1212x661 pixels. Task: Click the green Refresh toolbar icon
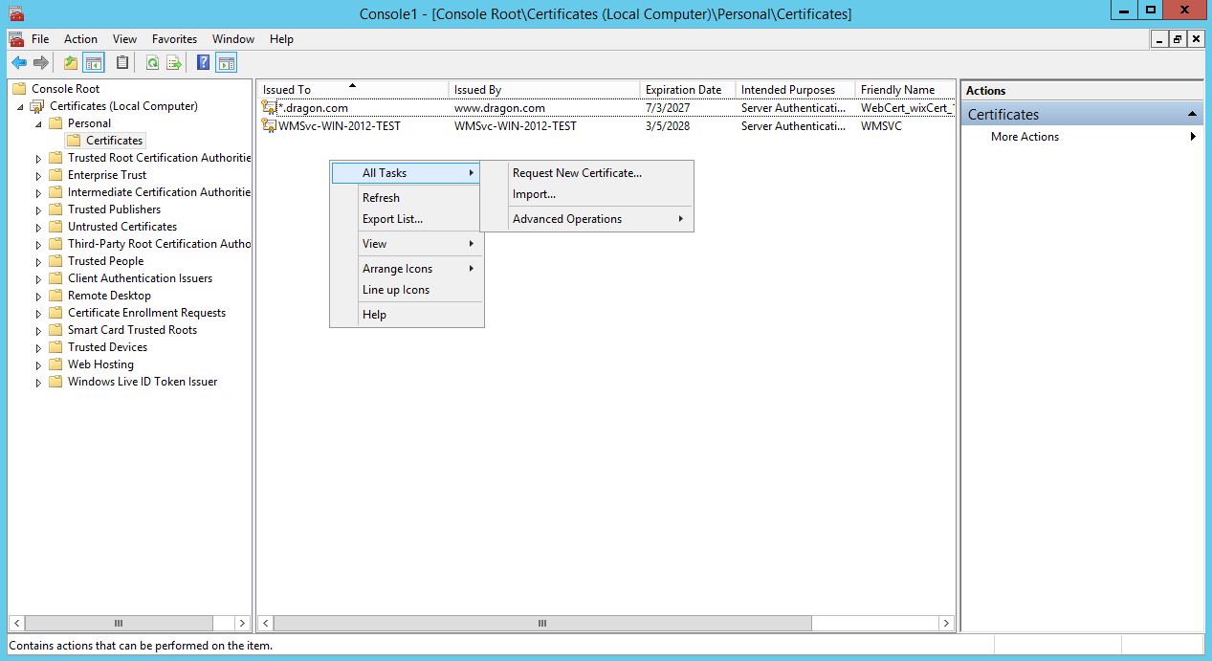tap(152, 63)
